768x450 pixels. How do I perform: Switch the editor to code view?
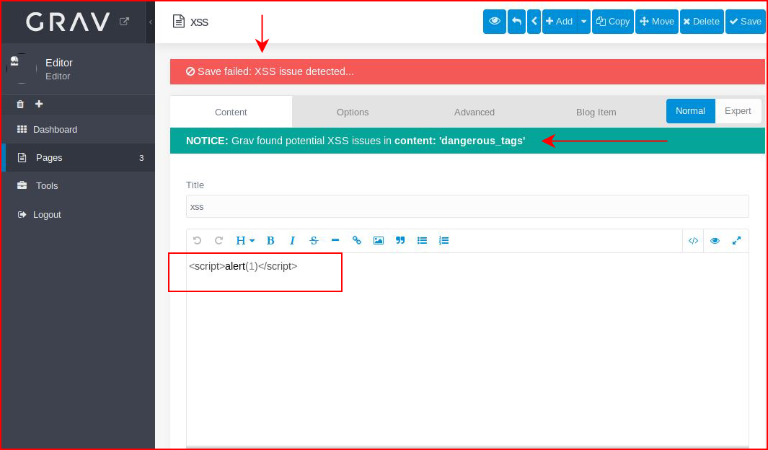pyautogui.click(x=693, y=240)
